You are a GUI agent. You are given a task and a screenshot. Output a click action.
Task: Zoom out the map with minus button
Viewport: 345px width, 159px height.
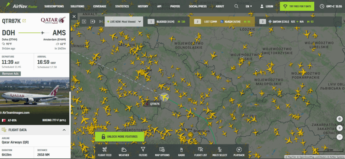pyautogui.click(x=340, y=137)
